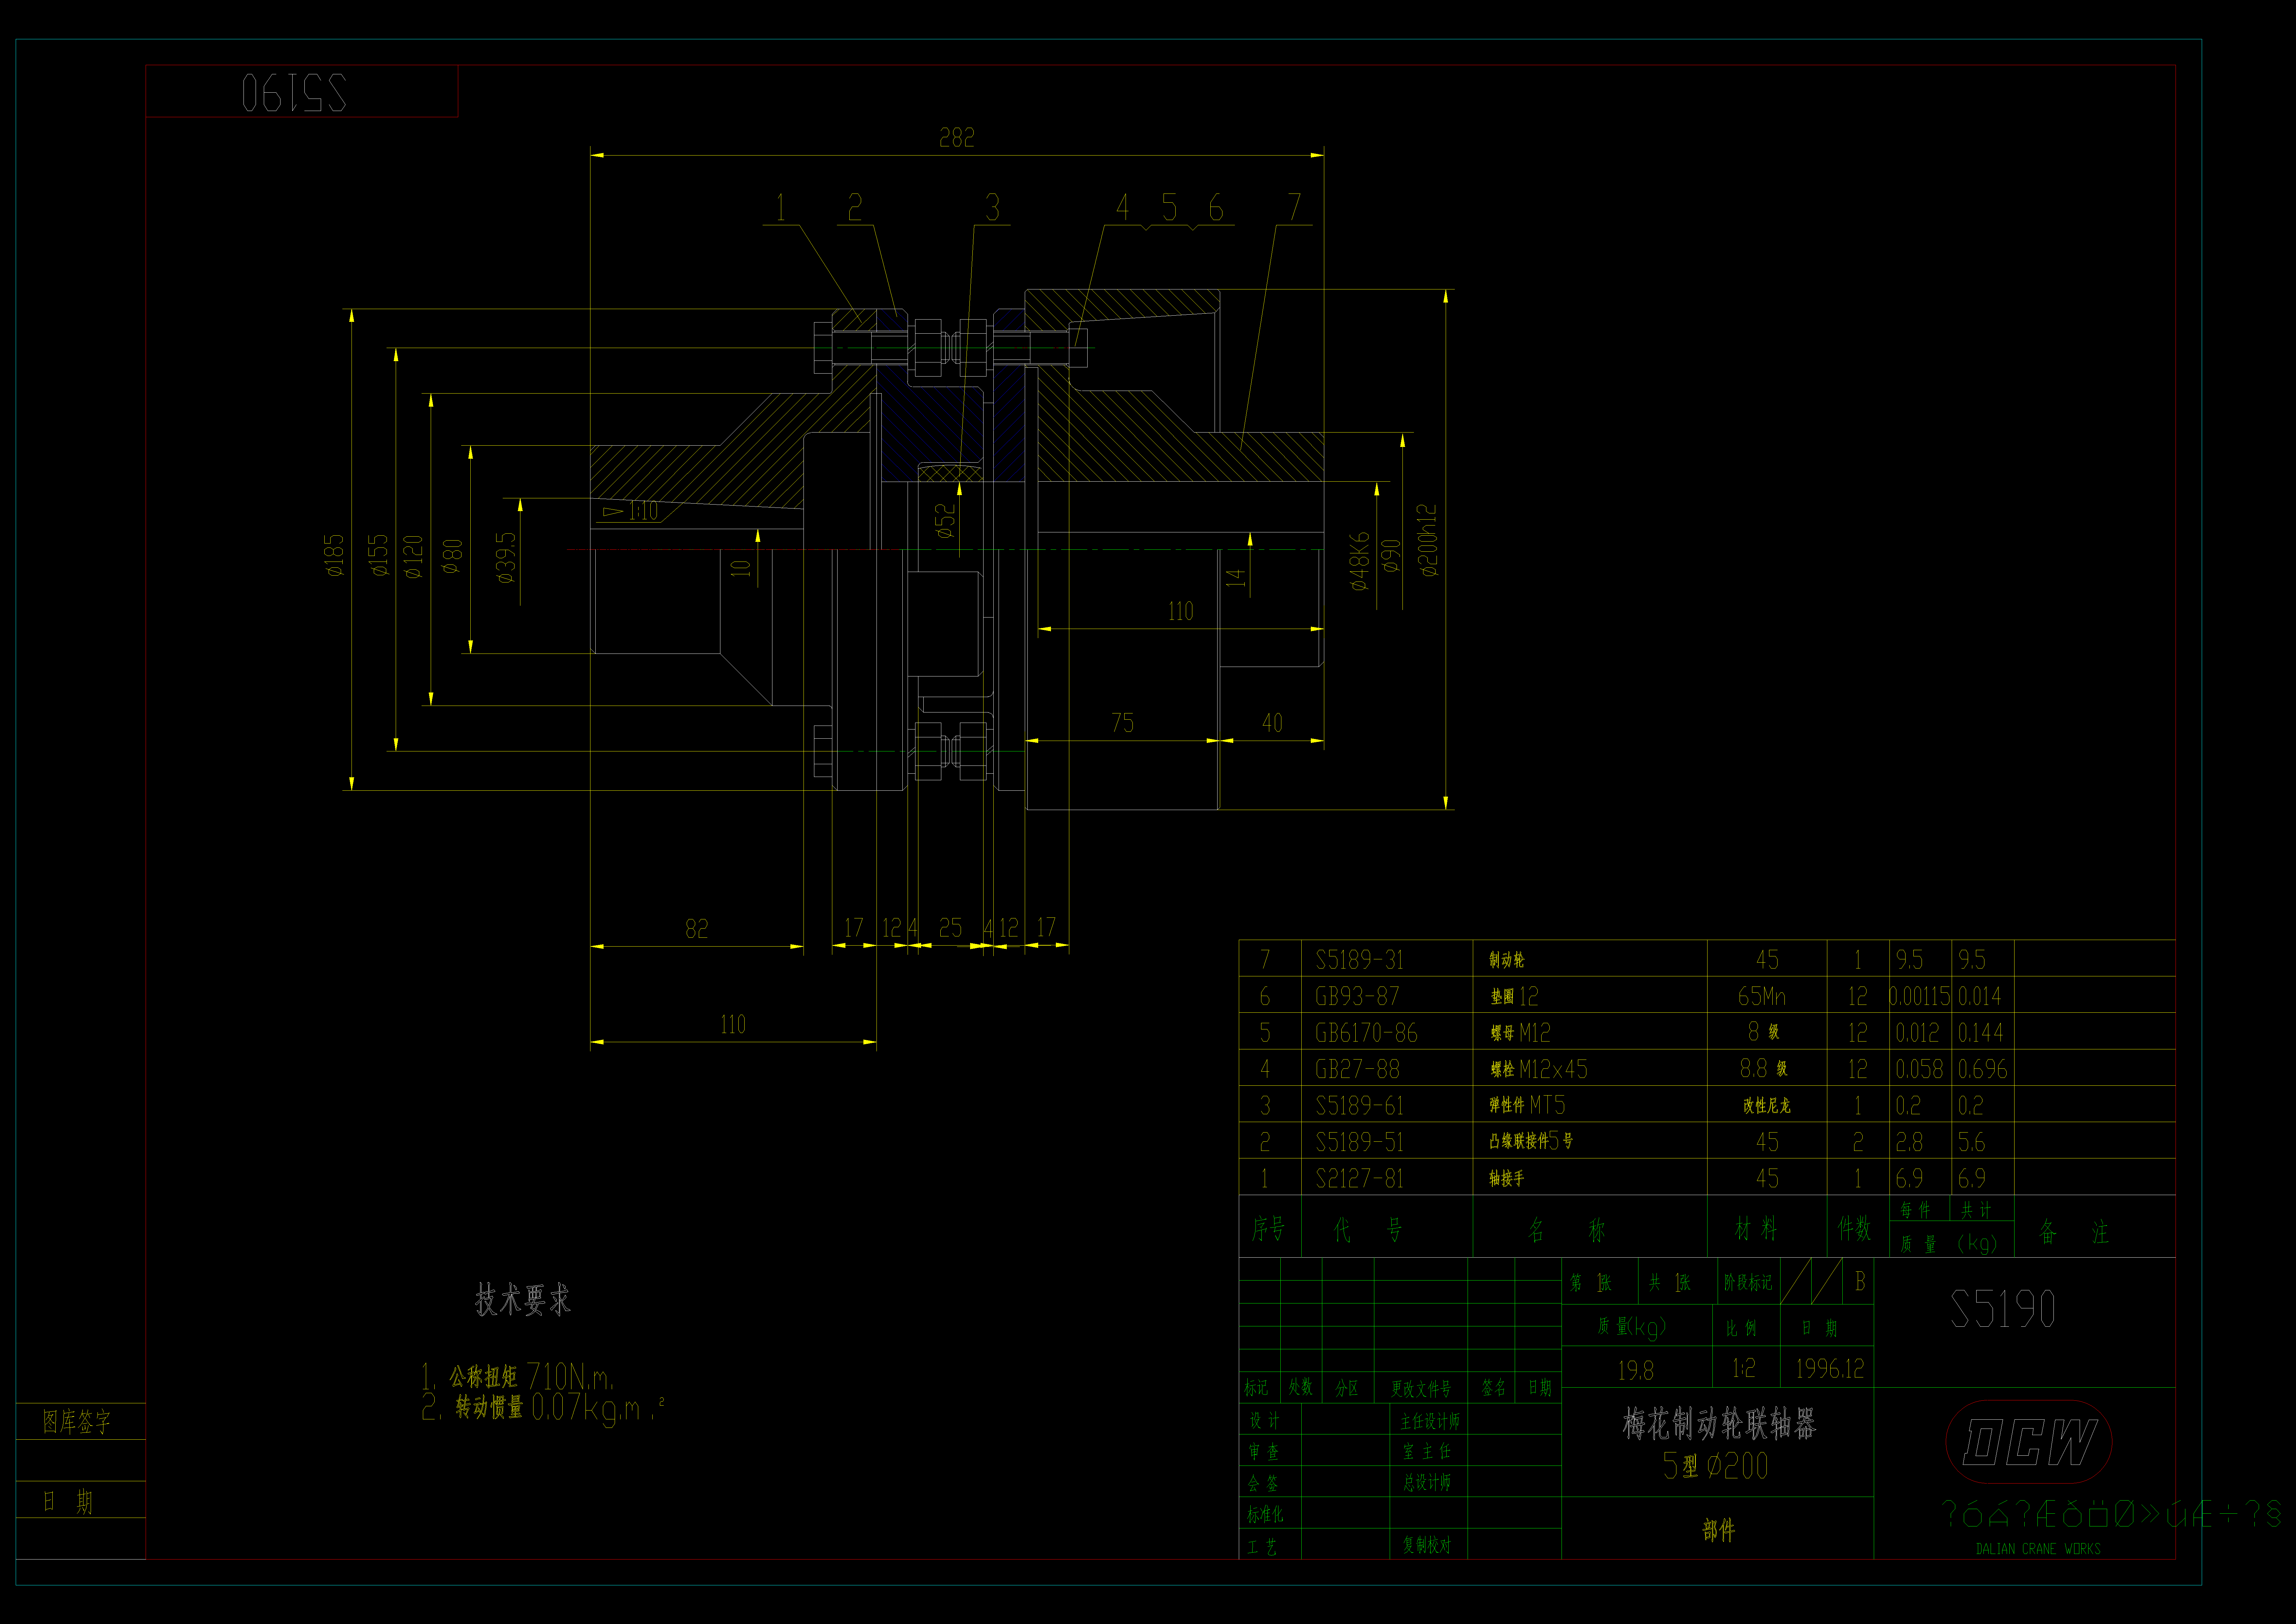Click the "282" overall length dimension
The height and width of the screenshot is (1624, 2296).
pyautogui.click(x=957, y=138)
